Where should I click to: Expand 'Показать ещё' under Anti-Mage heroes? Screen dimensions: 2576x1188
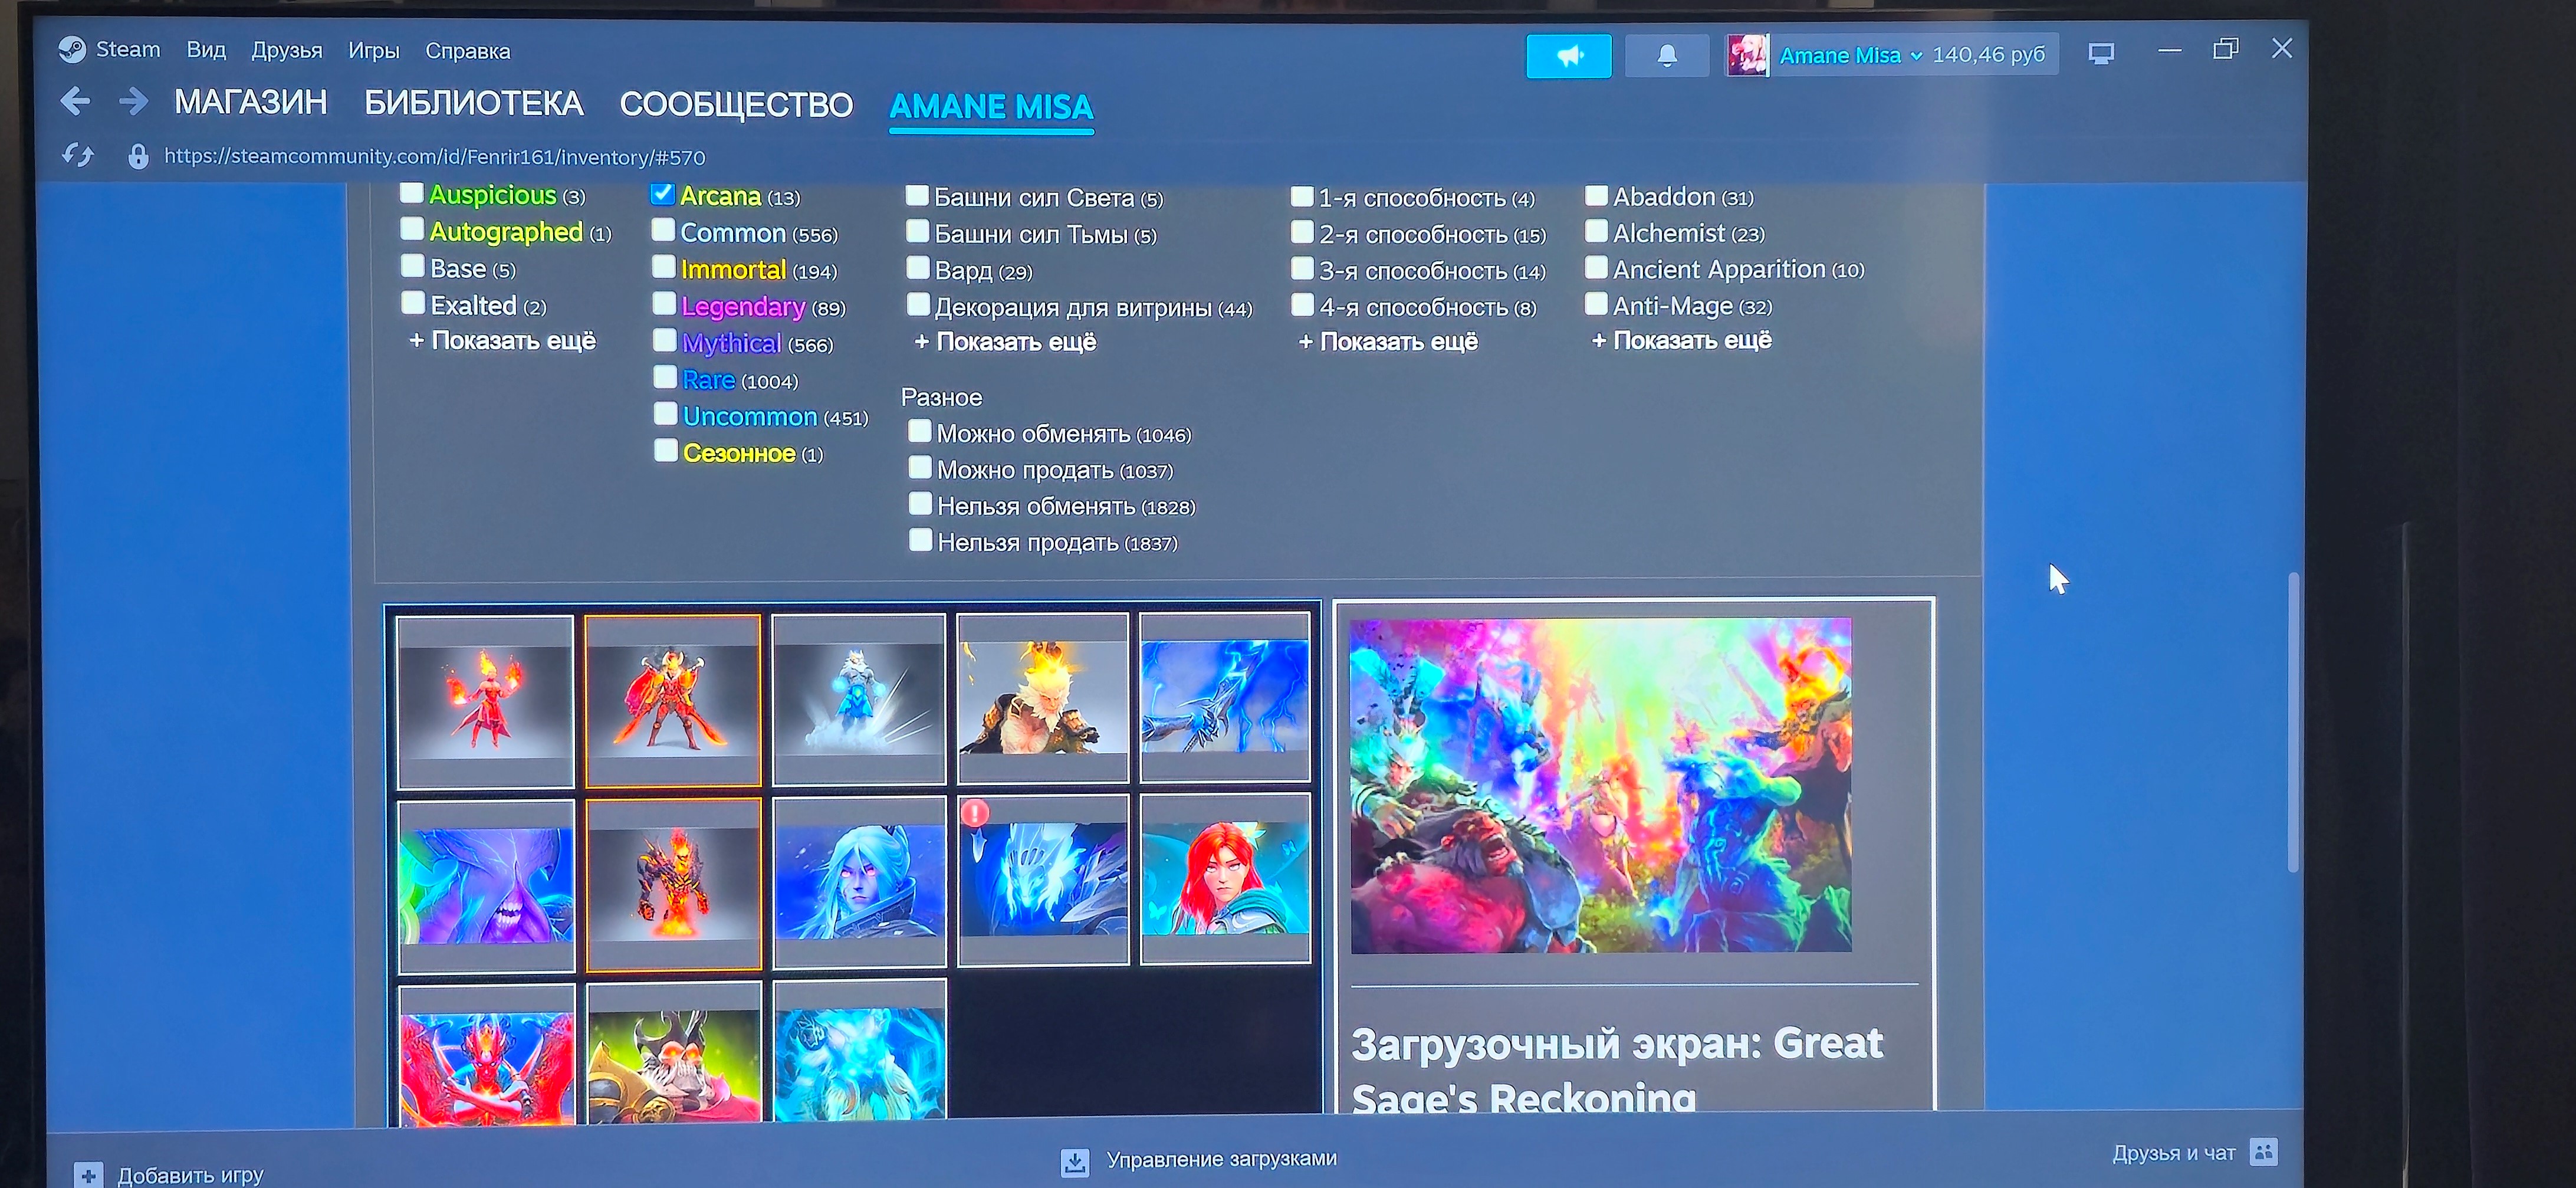[1681, 341]
